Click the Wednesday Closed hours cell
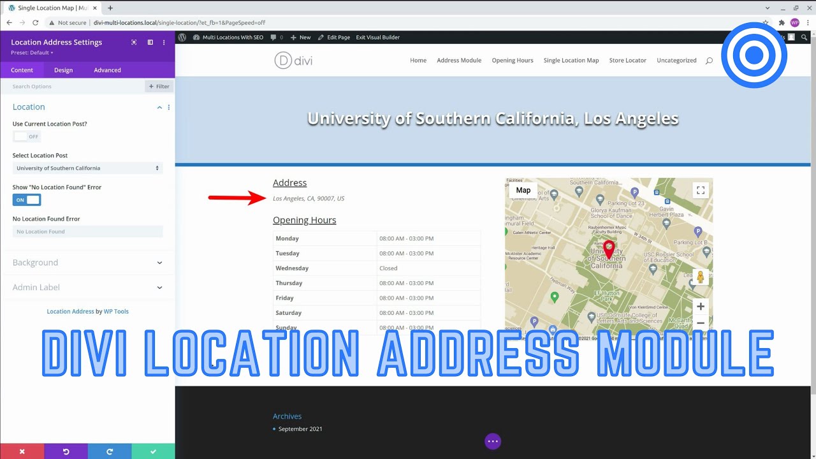Image resolution: width=816 pixels, height=459 pixels. click(428, 268)
